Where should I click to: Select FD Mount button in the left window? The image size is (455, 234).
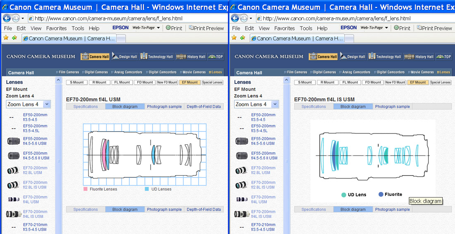[145, 82]
